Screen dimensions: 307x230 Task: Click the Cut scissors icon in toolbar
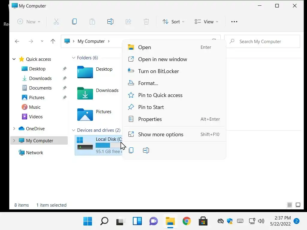coord(56,22)
